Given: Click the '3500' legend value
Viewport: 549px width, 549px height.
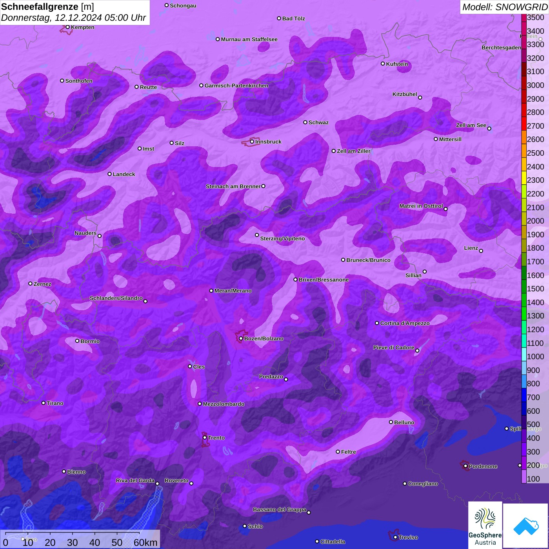Looking at the screenshot, I should (536, 18).
